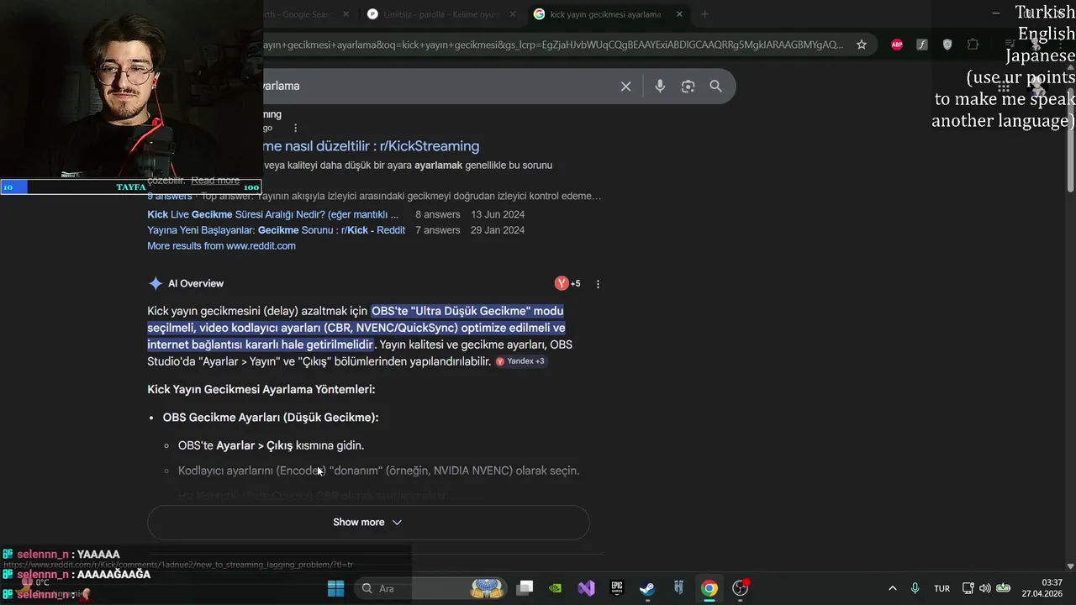1076x605 pixels.
Task: Open r/KickStreaming result title link
Action: point(371,146)
